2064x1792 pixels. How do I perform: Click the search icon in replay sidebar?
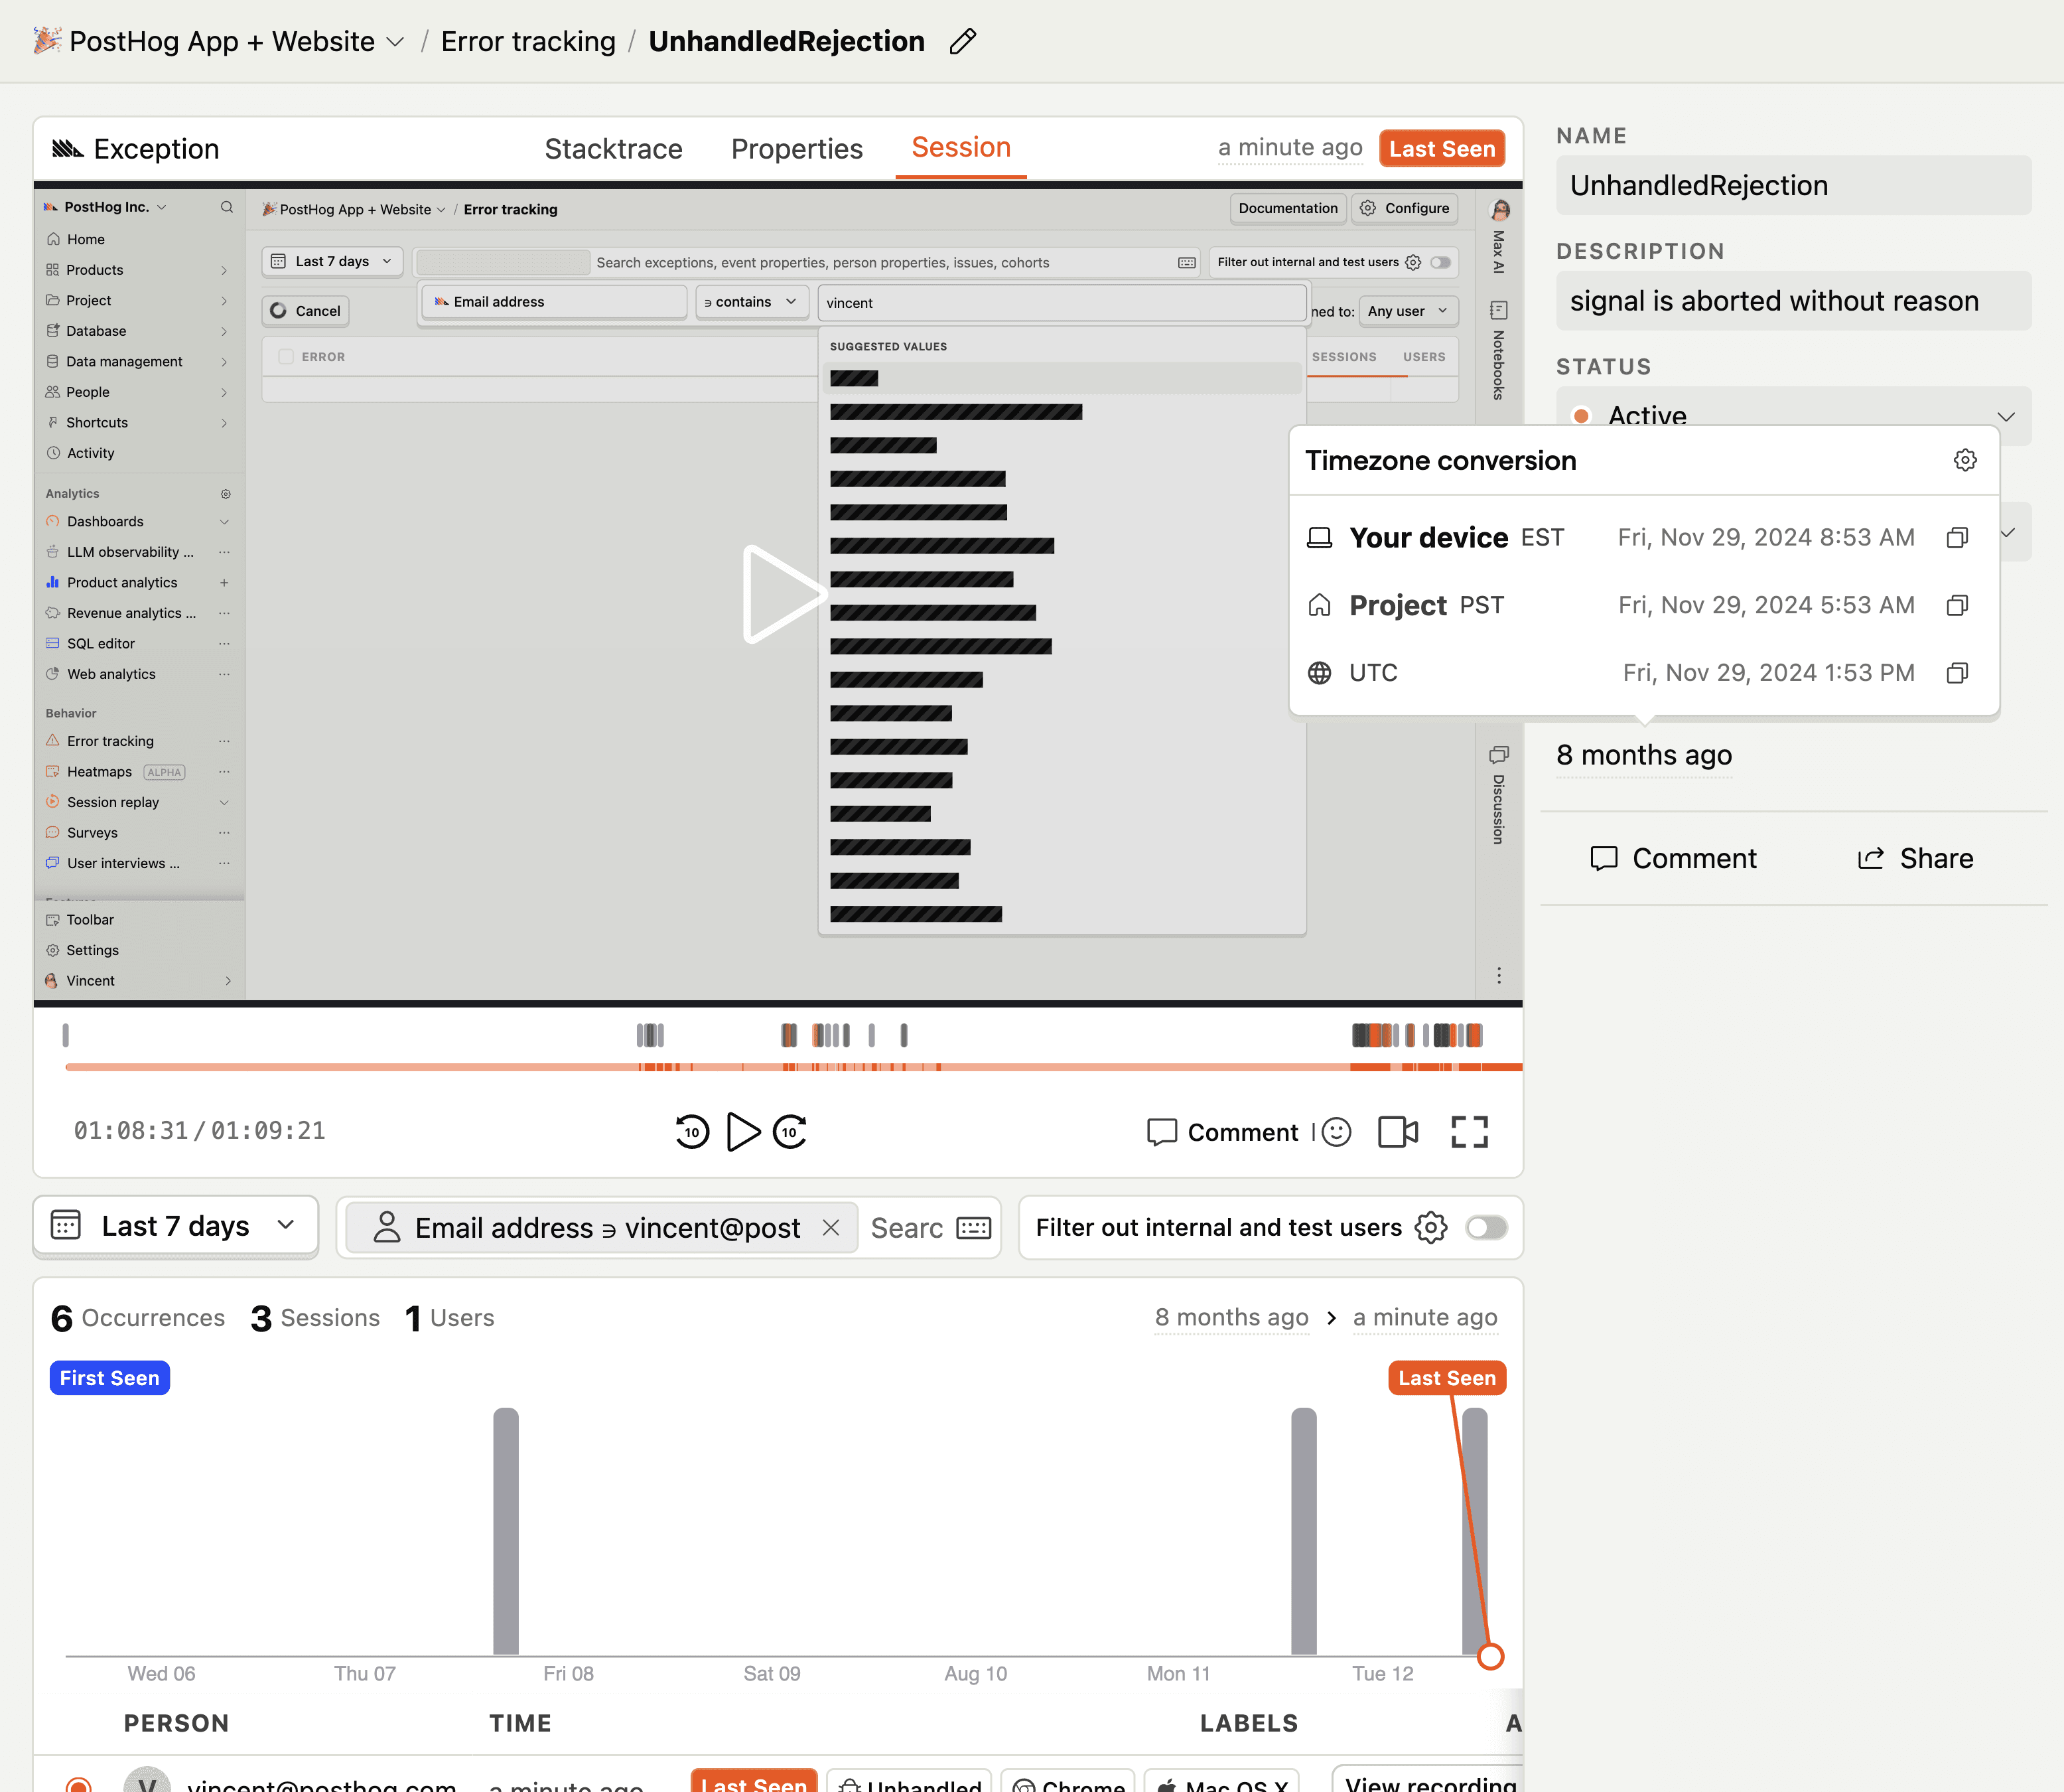[x=227, y=207]
